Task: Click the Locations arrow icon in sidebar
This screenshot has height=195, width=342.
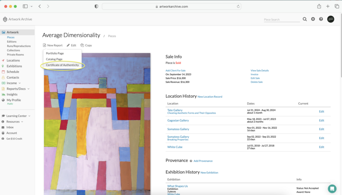Action: coord(3,60)
